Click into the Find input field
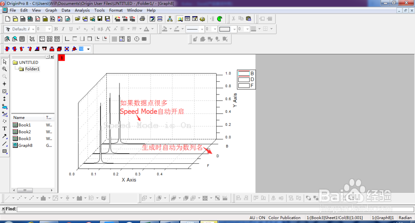The image size is (415, 223). pyautogui.click(x=215, y=209)
